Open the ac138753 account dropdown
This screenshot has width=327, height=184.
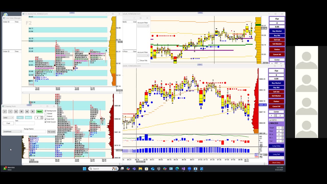276,120
